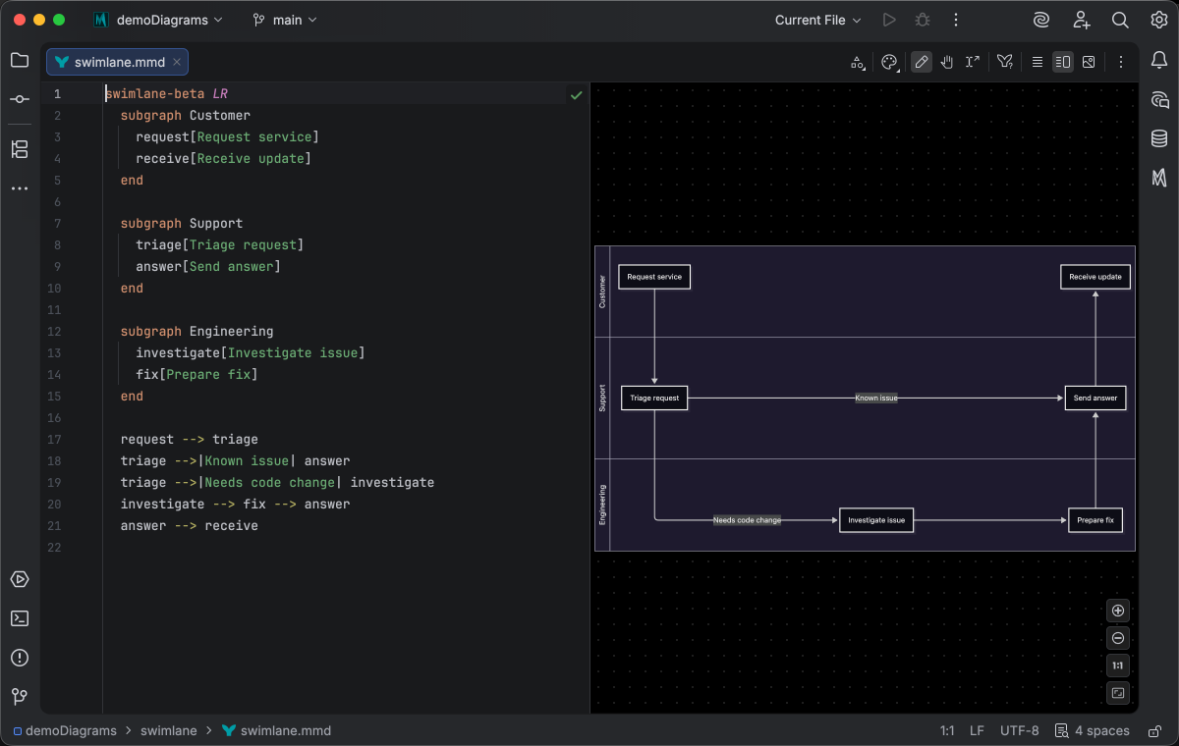Screen dimensions: 1179x746
Task: Open the LF line separator selector
Action: tap(977, 731)
